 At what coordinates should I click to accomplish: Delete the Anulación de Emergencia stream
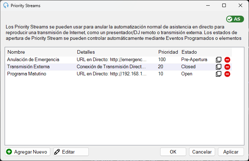point(227,60)
